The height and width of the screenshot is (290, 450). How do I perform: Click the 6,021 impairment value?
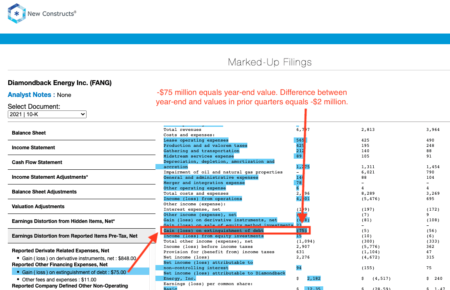[368, 172]
